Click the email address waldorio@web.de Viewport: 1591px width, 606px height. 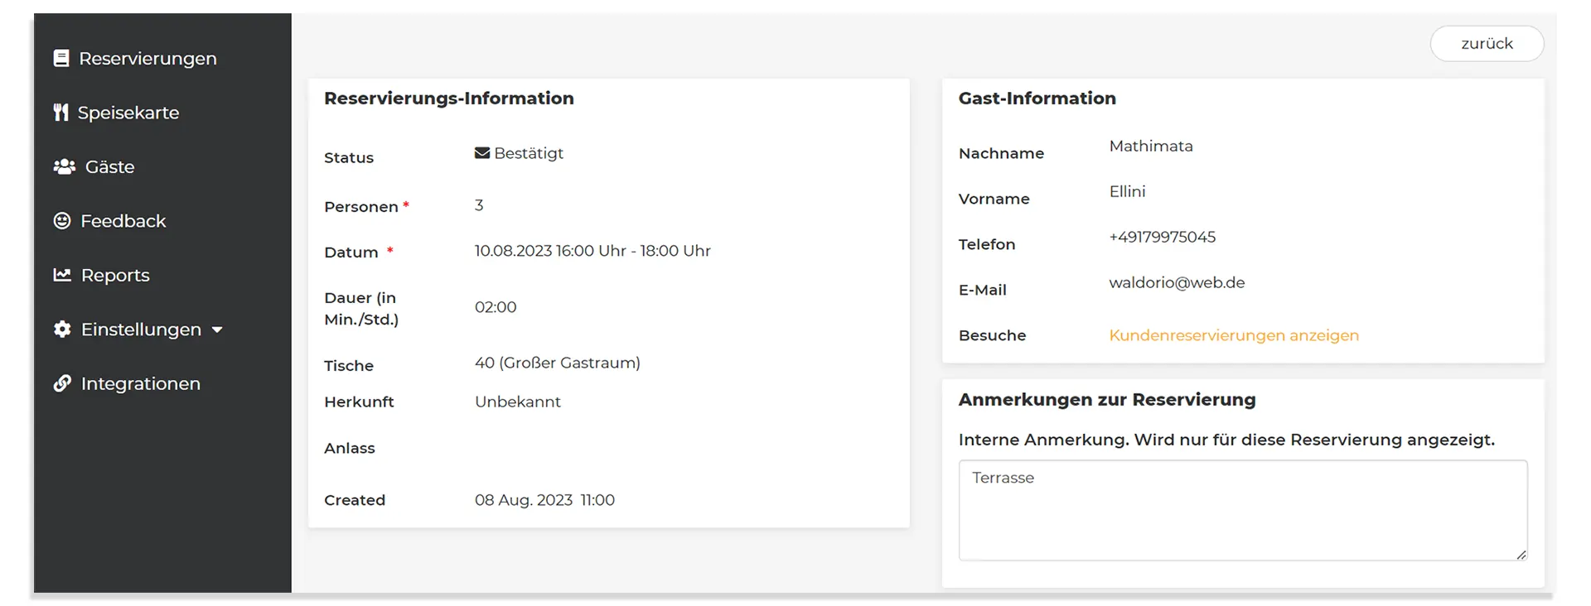click(x=1177, y=282)
